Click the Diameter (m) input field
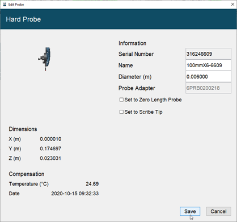The height and width of the screenshot is (222, 237). click(x=208, y=77)
